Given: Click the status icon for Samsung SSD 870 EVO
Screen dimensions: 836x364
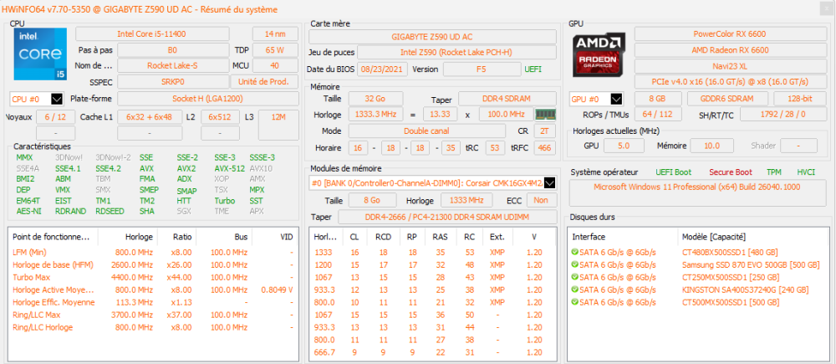Looking at the screenshot, I should 575,264.
